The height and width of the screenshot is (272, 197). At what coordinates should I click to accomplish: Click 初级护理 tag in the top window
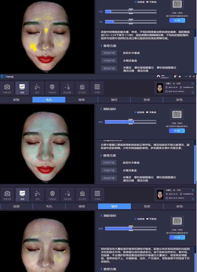click(109, 53)
